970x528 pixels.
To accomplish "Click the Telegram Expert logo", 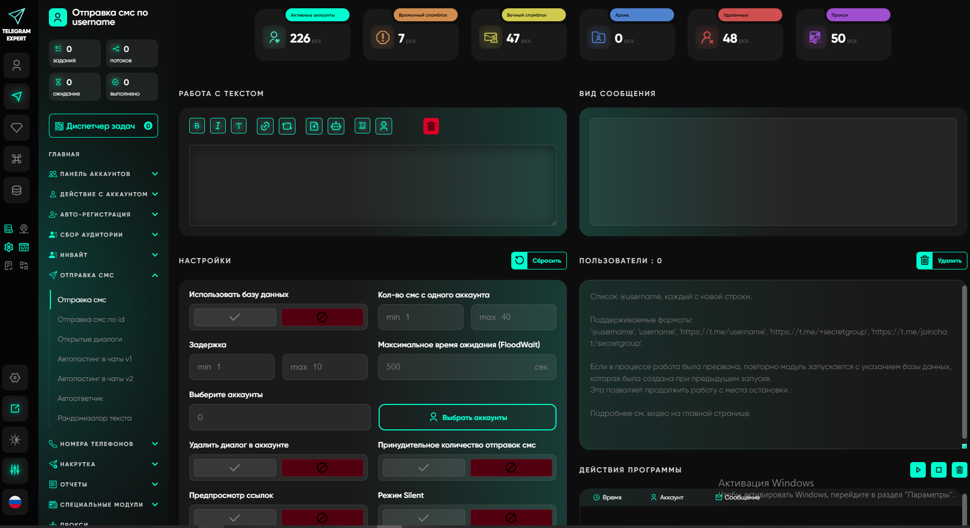I will tap(17, 24).
